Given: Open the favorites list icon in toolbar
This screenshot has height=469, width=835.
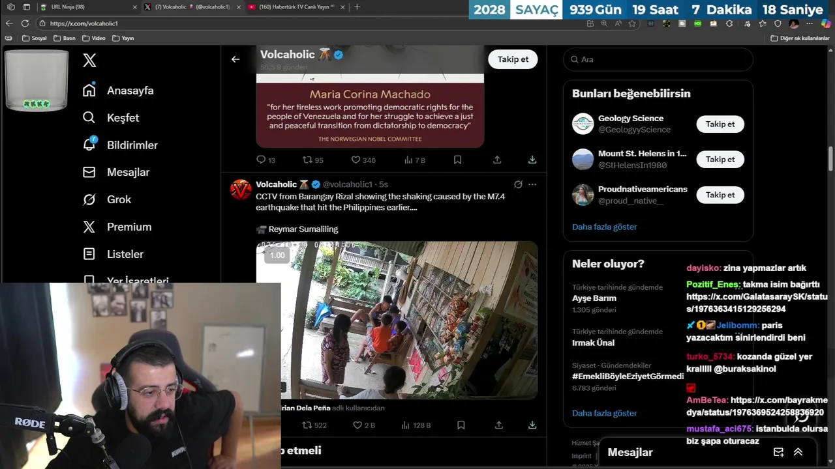Looking at the screenshot, I should point(762,23).
